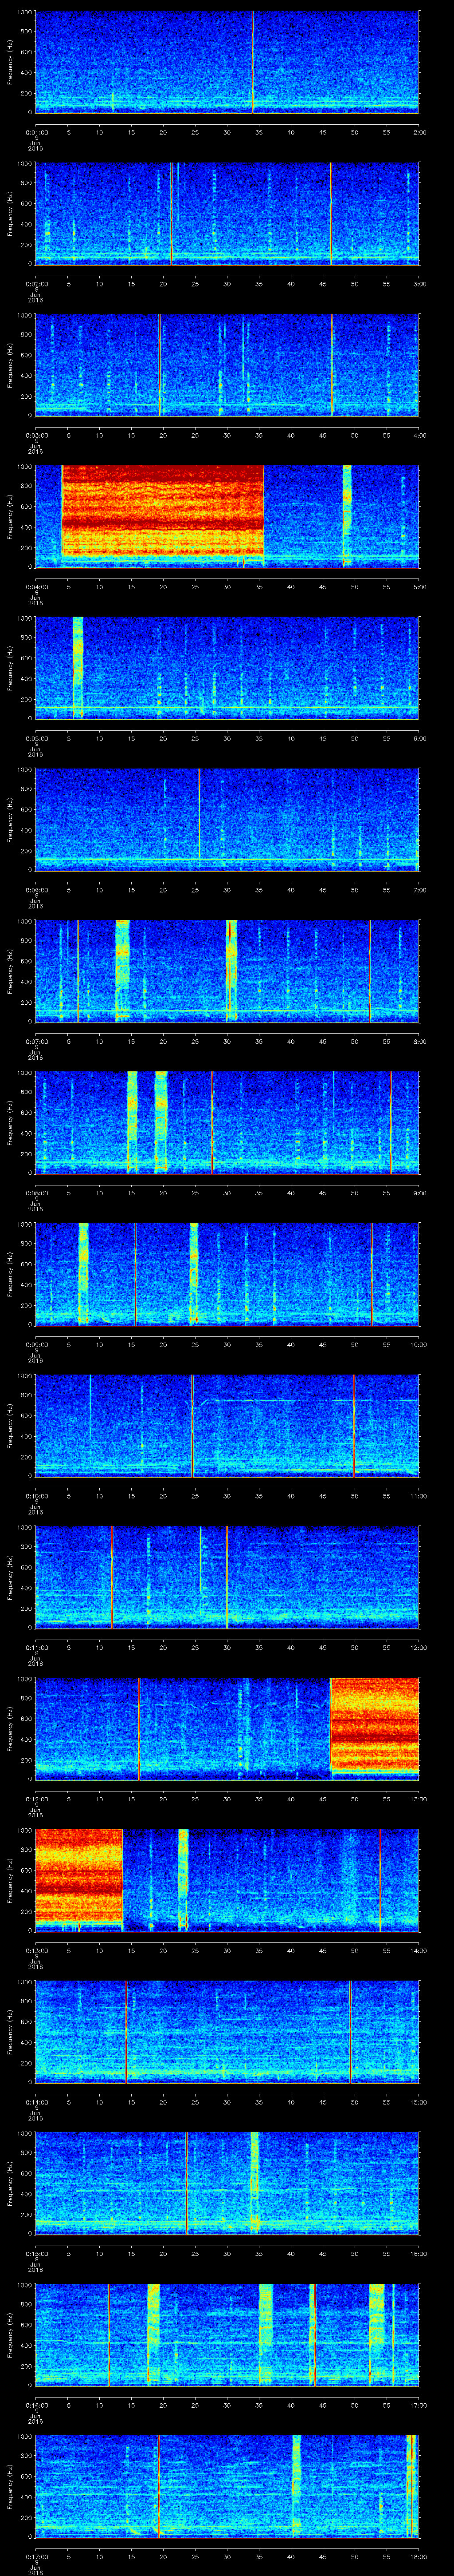This screenshot has height=2576, width=454.
Task: Click the 0:03:00 start time label
Action: (37, 435)
